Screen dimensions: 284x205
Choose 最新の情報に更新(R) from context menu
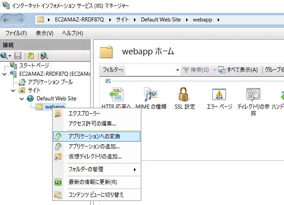click(x=96, y=182)
